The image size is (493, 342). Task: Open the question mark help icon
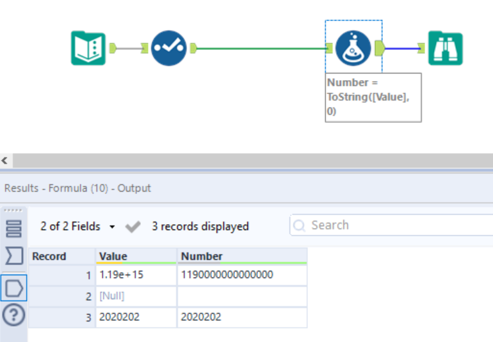click(x=13, y=314)
